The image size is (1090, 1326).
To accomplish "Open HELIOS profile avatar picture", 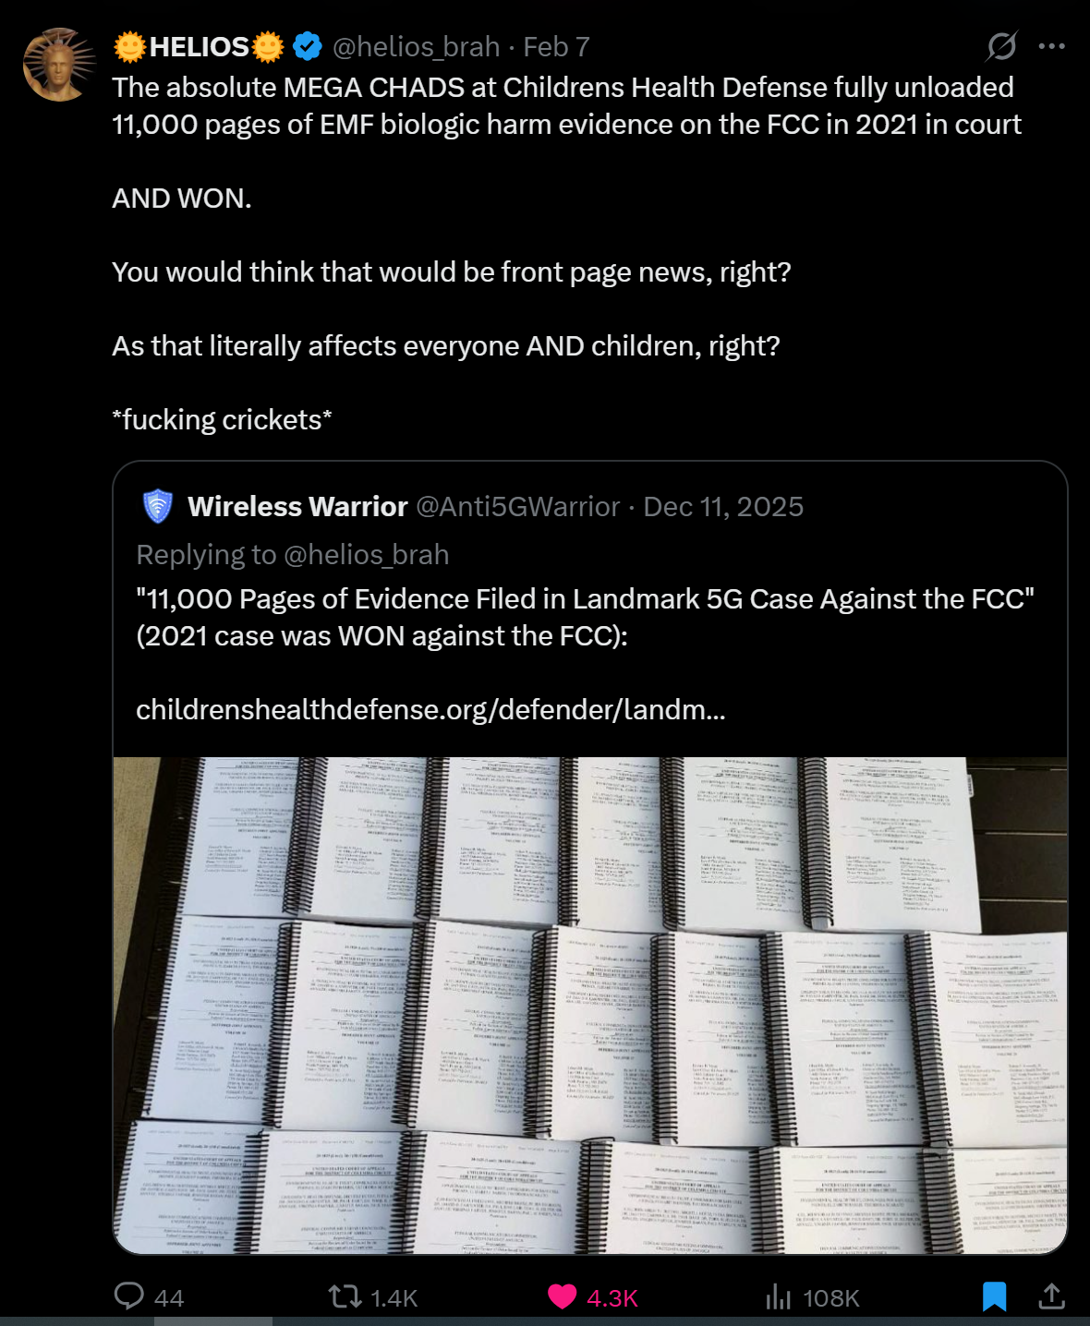I will [x=59, y=65].
